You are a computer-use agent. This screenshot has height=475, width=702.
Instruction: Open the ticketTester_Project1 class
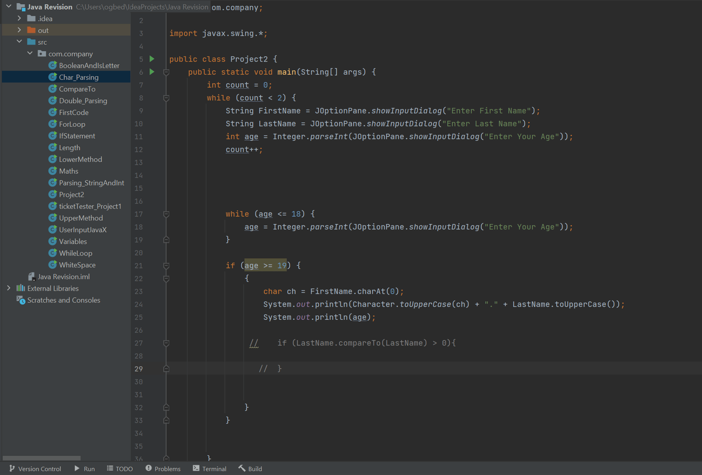point(90,206)
